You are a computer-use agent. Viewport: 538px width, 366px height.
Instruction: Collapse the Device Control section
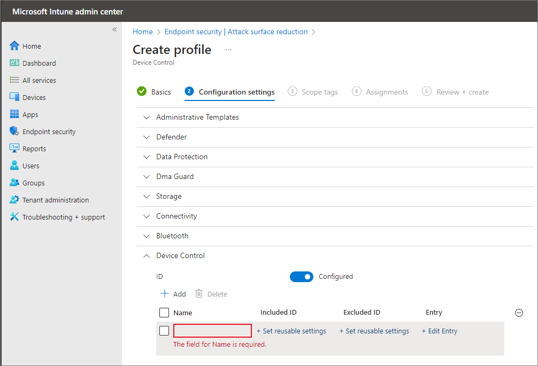click(147, 255)
